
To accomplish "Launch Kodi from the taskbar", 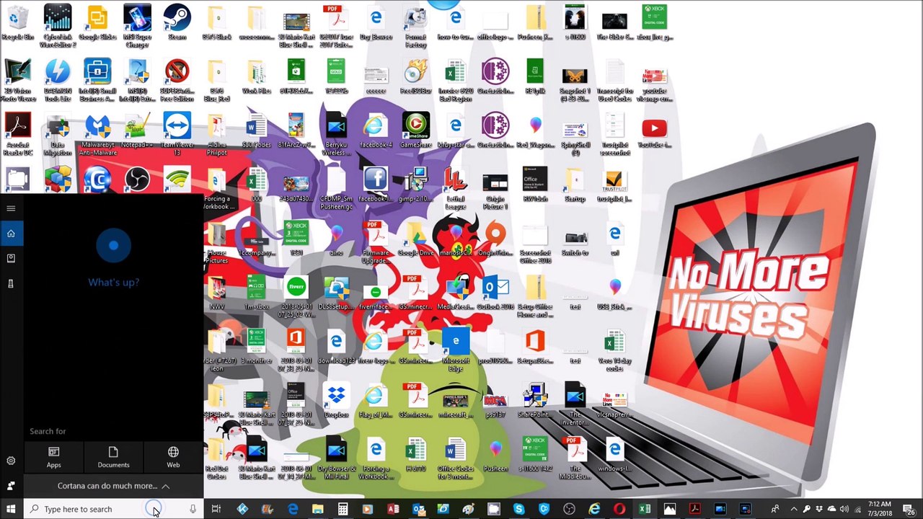I will click(242, 509).
